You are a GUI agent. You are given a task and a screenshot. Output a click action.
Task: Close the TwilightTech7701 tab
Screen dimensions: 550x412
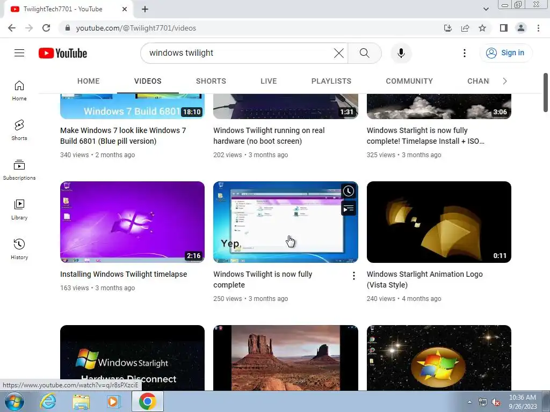tap(125, 9)
